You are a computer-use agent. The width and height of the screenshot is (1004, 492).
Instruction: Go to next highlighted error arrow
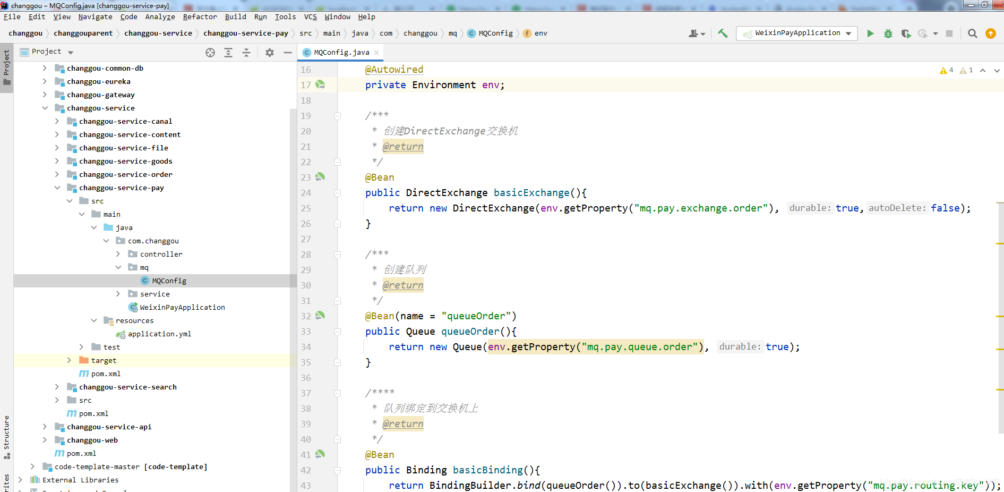click(x=997, y=70)
